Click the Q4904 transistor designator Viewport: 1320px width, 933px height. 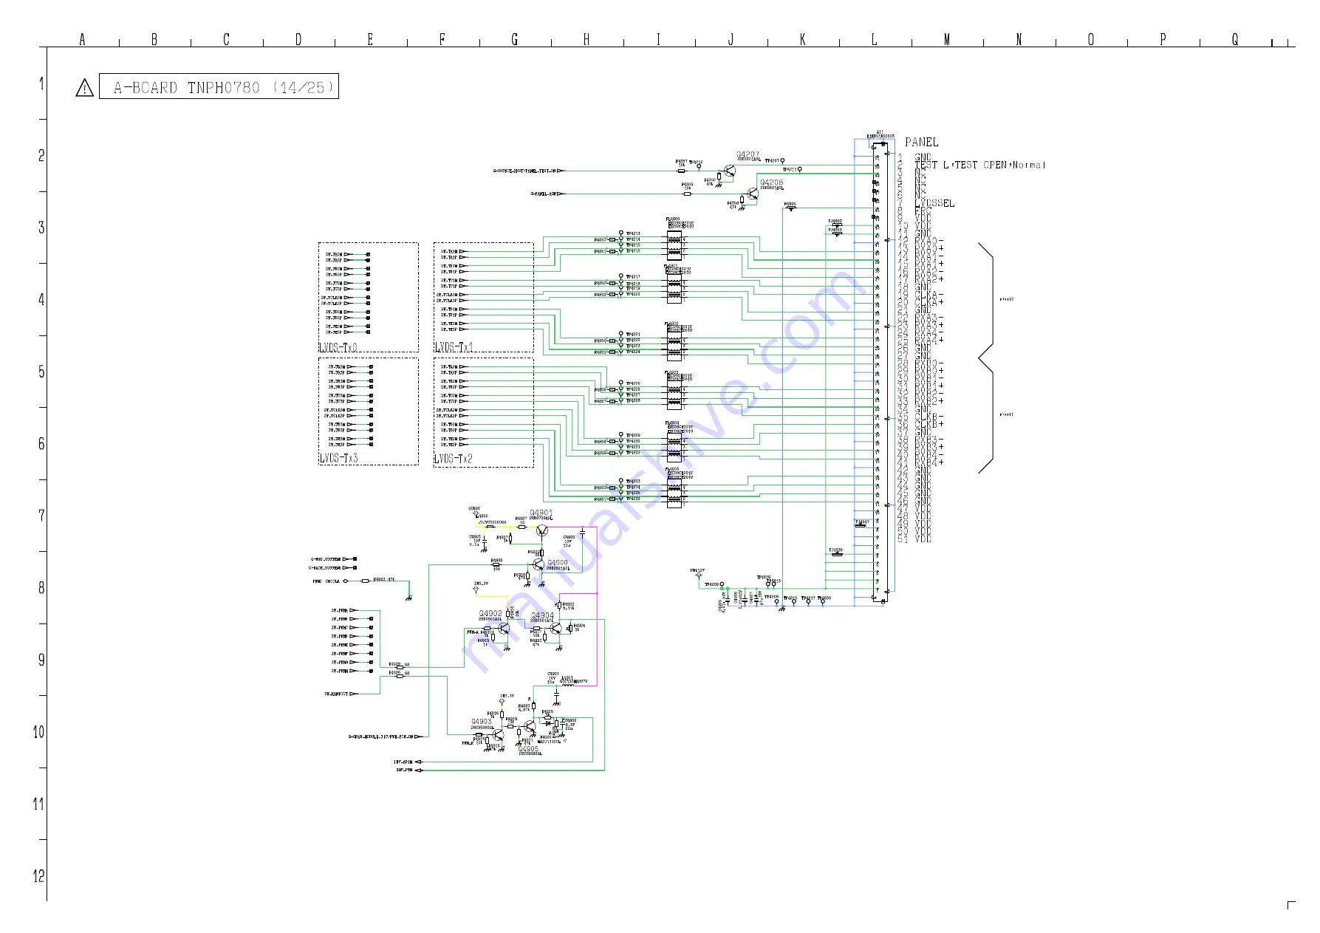[542, 615]
